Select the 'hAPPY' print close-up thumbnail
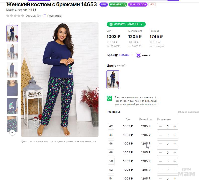The width and height of the screenshot is (199, 180). point(12,106)
